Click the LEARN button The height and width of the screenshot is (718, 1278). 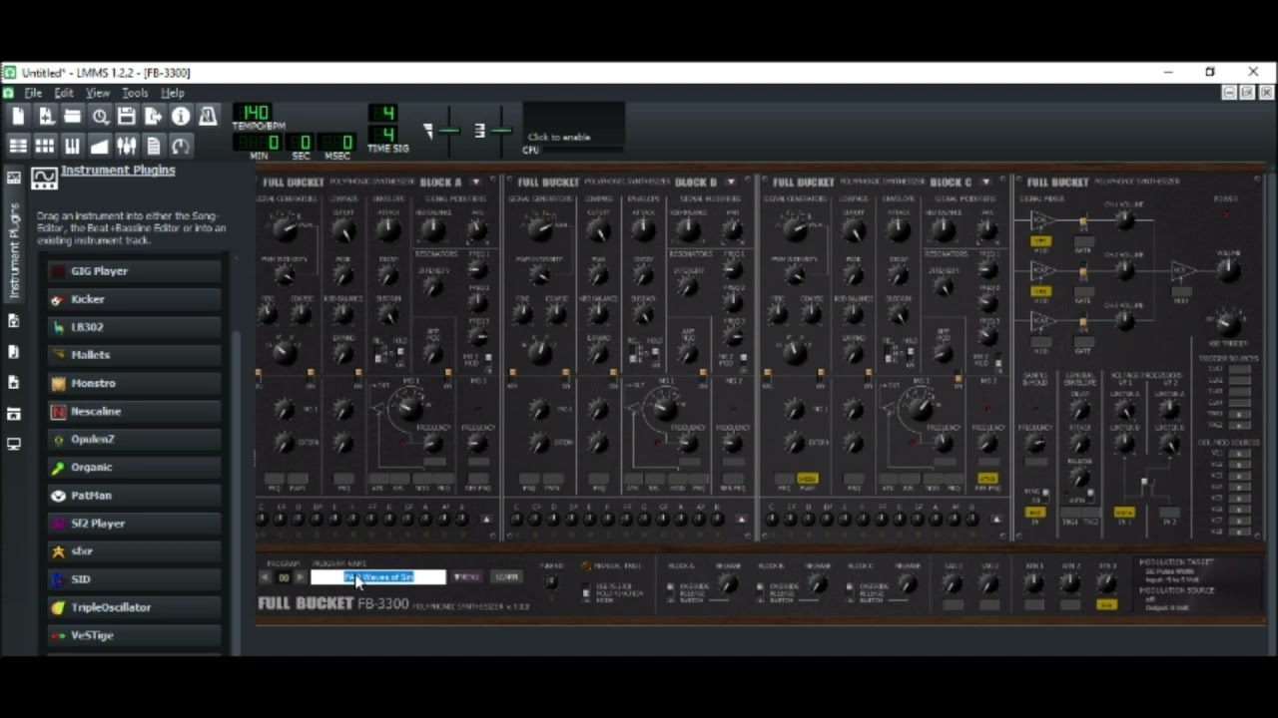point(506,576)
